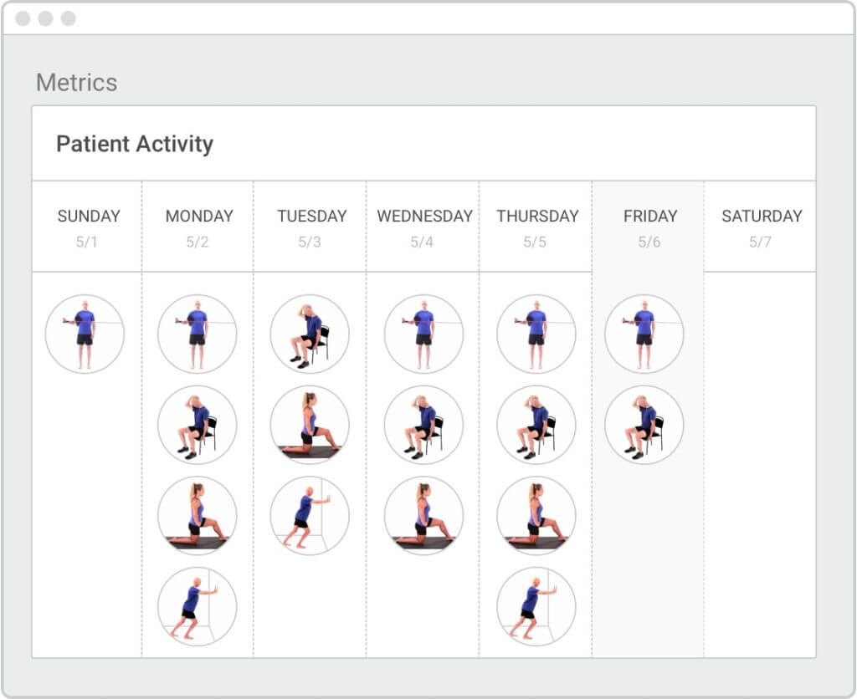Image resolution: width=857 pixels, height=699 pixels.
Task: Select the Wednesday 5/4 column header
Action: pyautogui.click(x=424, y=227)
